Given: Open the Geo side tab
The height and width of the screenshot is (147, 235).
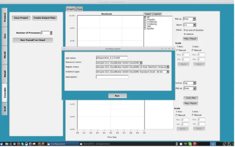Looking at the screenshot, I should click(x=4, y=36).
